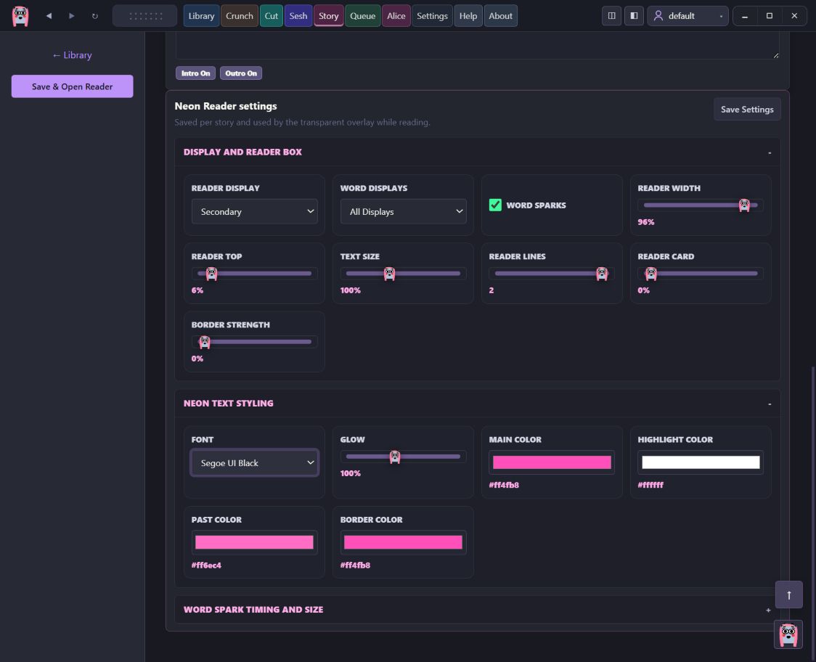Image resolution: width=816 pixels, height=662 pixels.
Task: Click the scroll-to-top arrow button
Action: coord(788,594)
